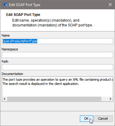Close the Edit SOAP Port Type dialog
The width and height of the screenshot is (115, 126).
[110, 4]
